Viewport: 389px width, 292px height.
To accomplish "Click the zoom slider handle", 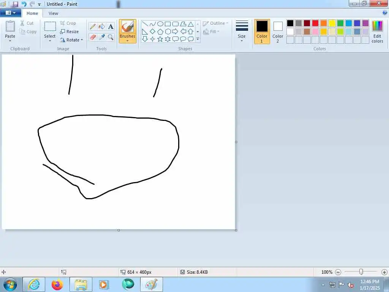I will coord(361,272).
